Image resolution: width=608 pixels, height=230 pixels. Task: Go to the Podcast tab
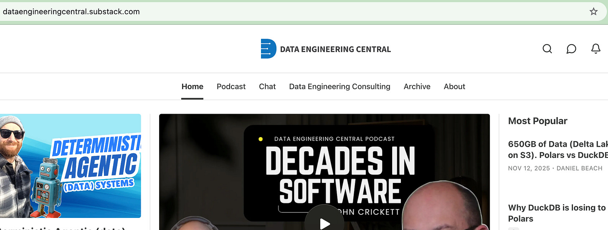tap(231, 87)
